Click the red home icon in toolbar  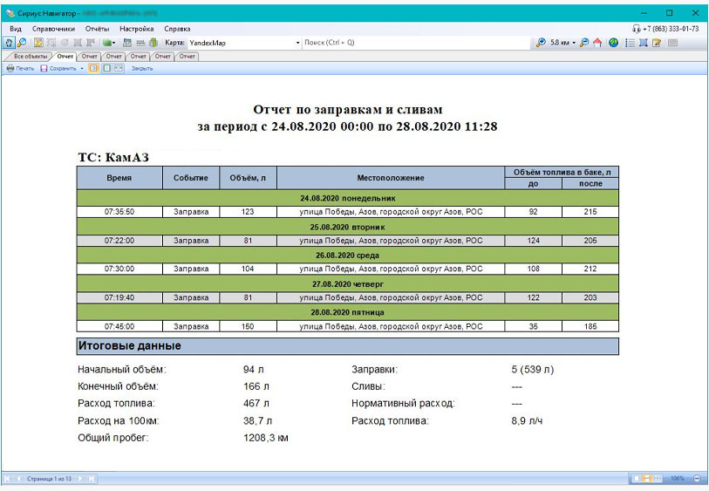pos(597,42)
